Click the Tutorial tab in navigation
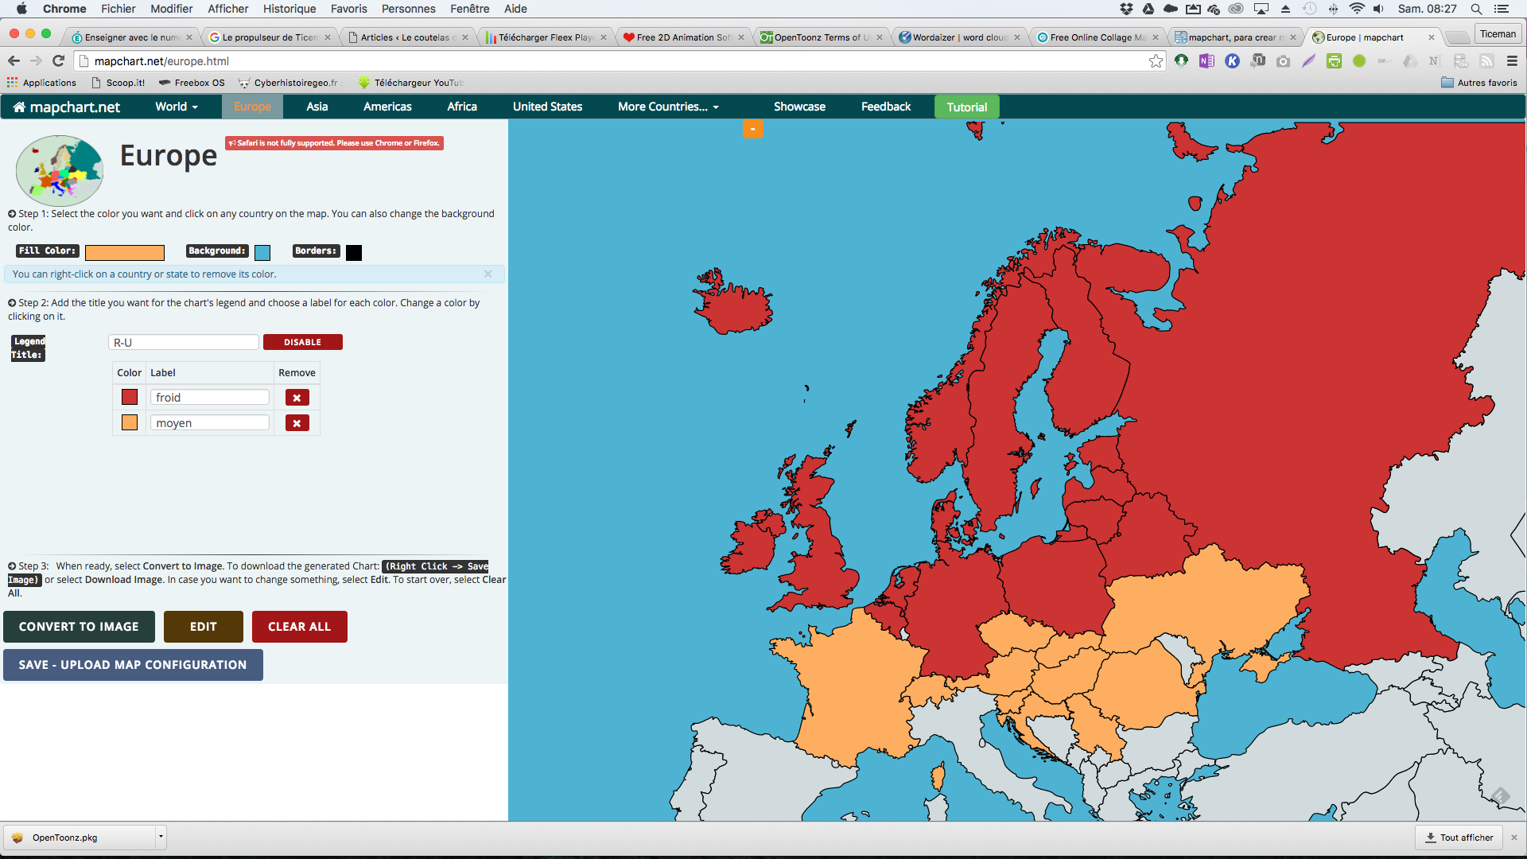This screenshot has height=859, width=1527. 966,106
